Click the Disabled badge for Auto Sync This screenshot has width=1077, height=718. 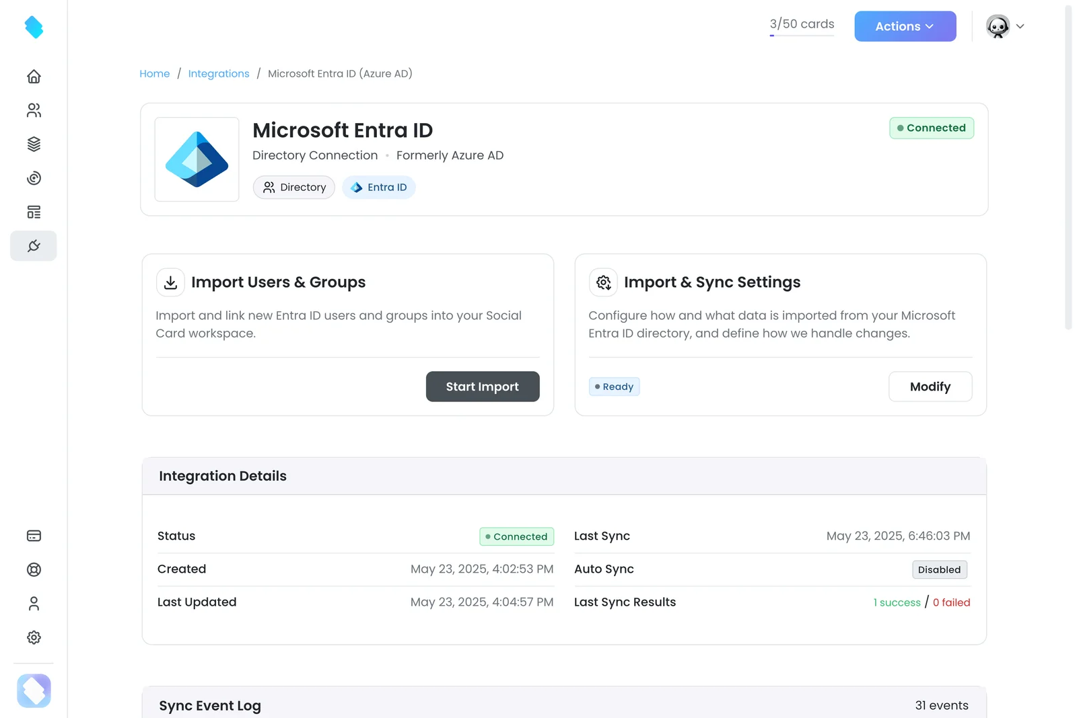(940, 569)
